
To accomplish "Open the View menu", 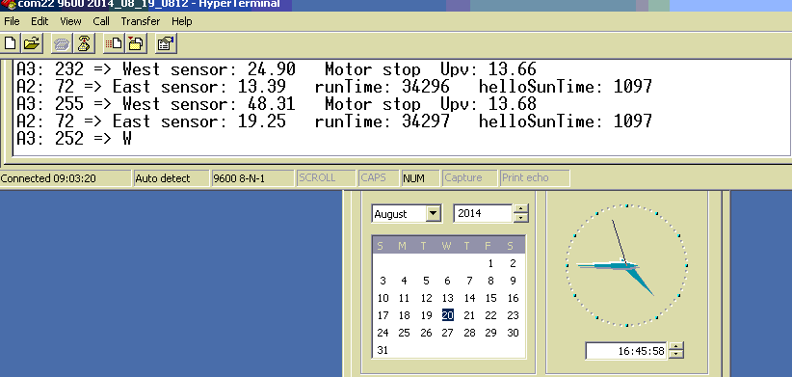I will click(x=70, y=21).
